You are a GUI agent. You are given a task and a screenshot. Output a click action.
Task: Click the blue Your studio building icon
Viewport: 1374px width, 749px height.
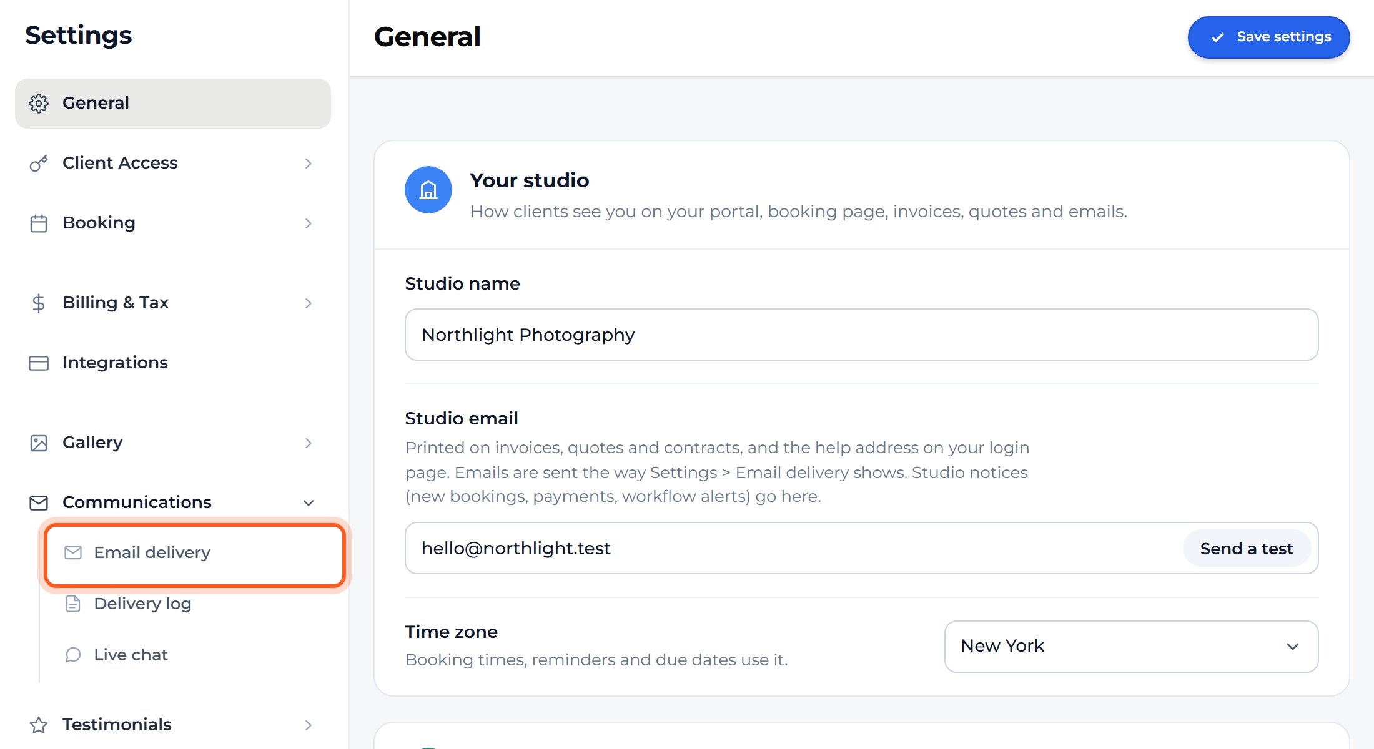428,190
